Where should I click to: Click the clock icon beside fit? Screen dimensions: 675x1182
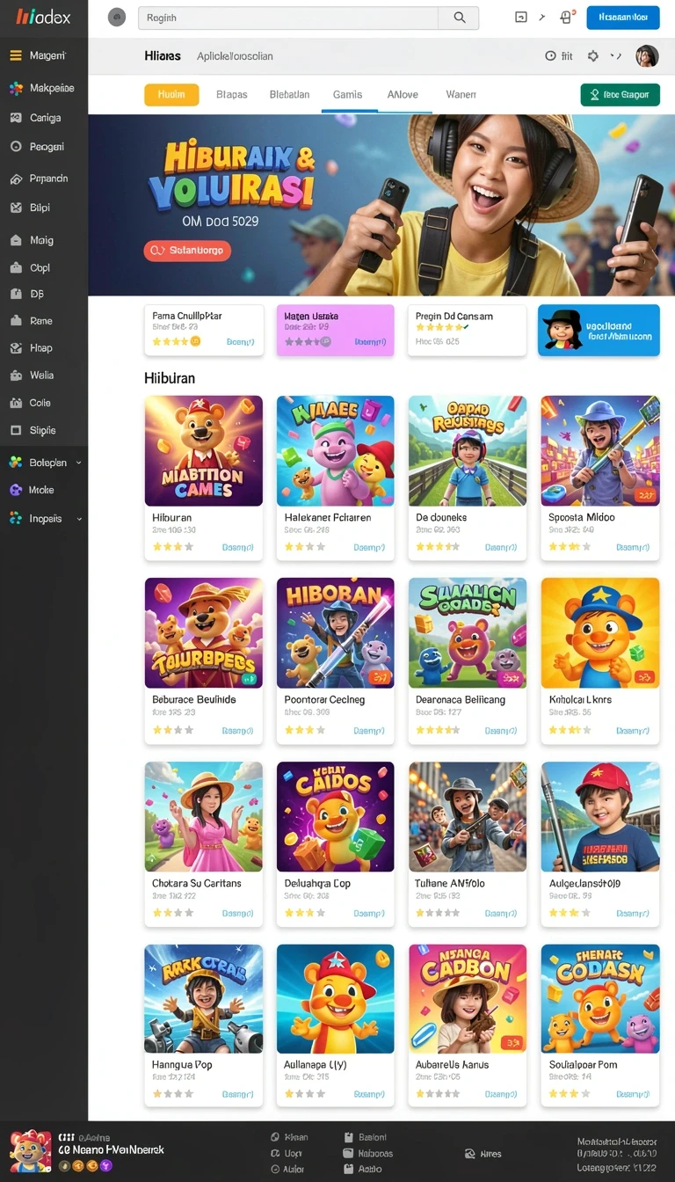click(x=551, y=55)
